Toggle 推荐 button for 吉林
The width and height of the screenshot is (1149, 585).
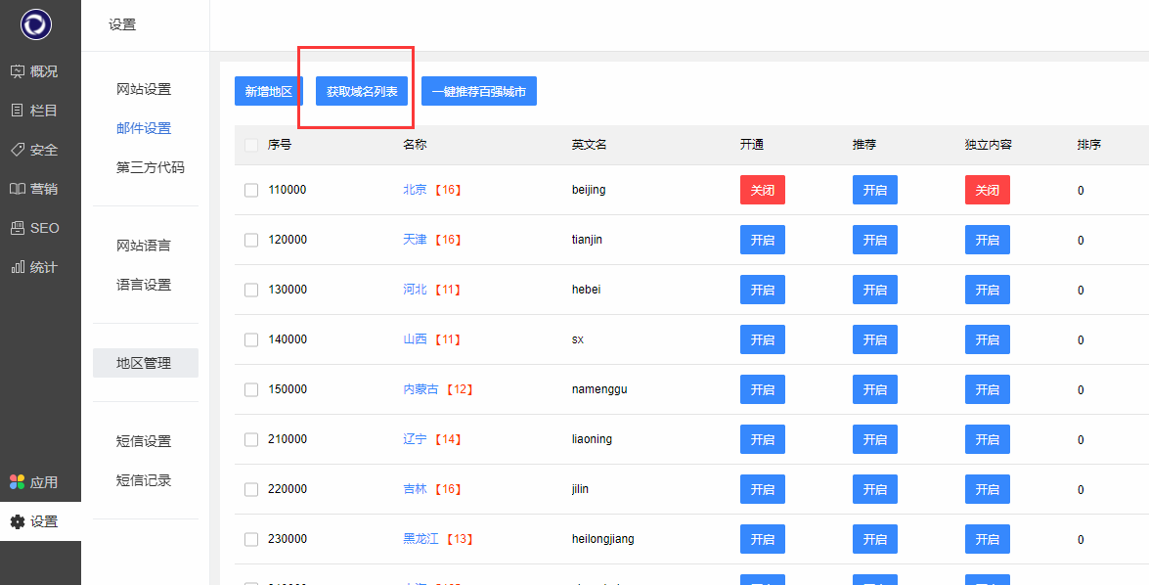(875, 489)
